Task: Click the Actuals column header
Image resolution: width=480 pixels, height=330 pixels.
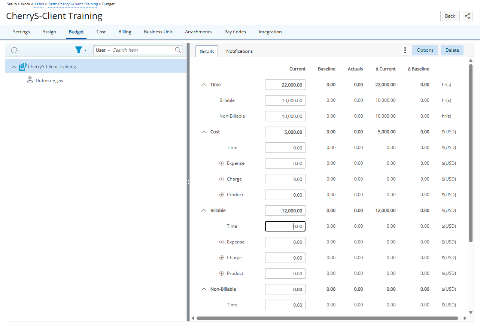Action: 355,69
